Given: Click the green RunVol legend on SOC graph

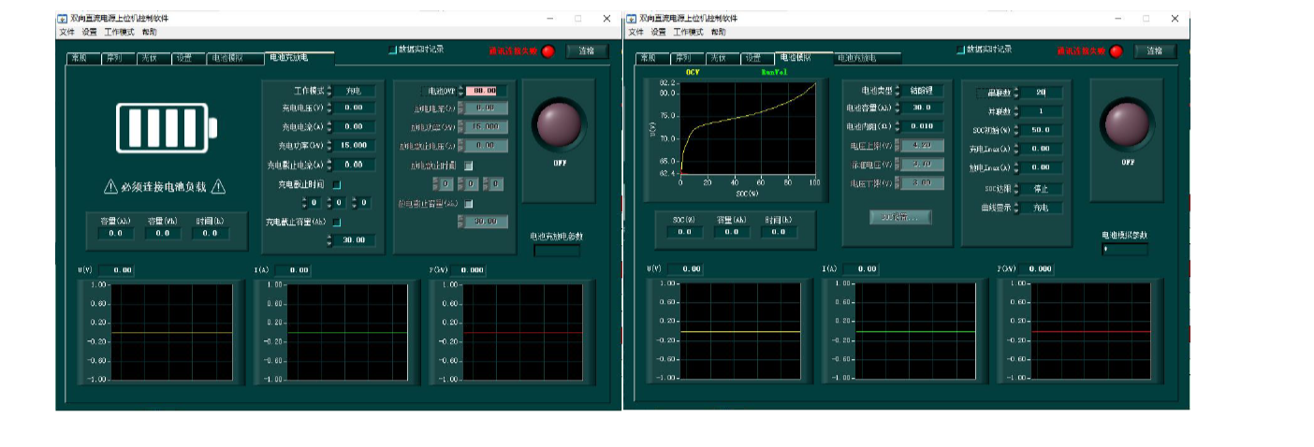Looking at the screenshot, I should tap(774, 72).
